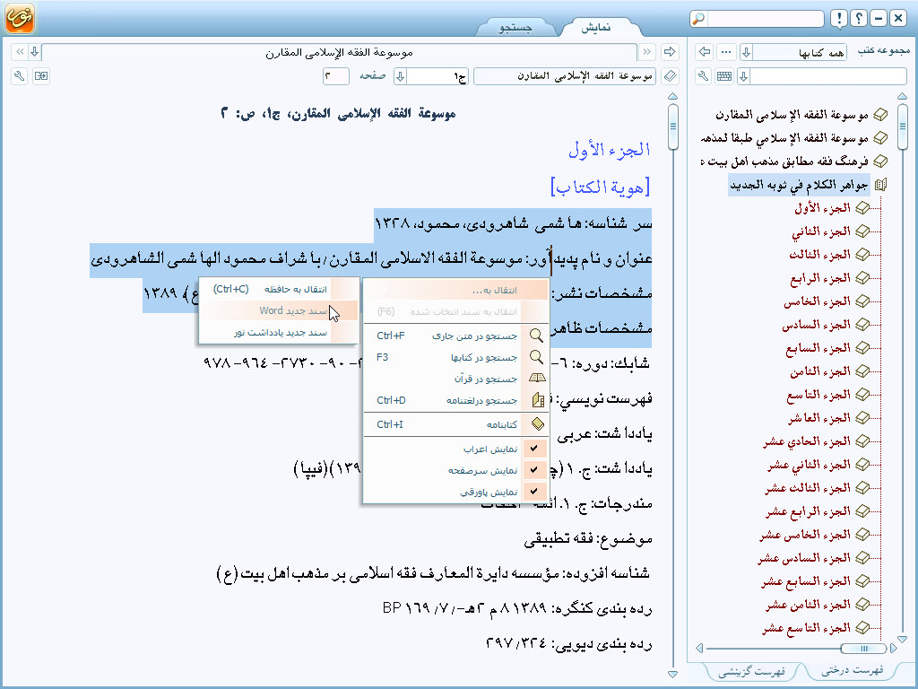918x689 pixels.
Task: Click the double chevron at right of title bar
Action: [646, 52]
